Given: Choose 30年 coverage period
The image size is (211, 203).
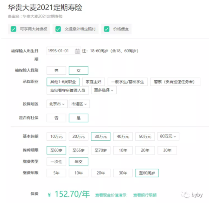Looking at the screenshot, I should [167, 150].
